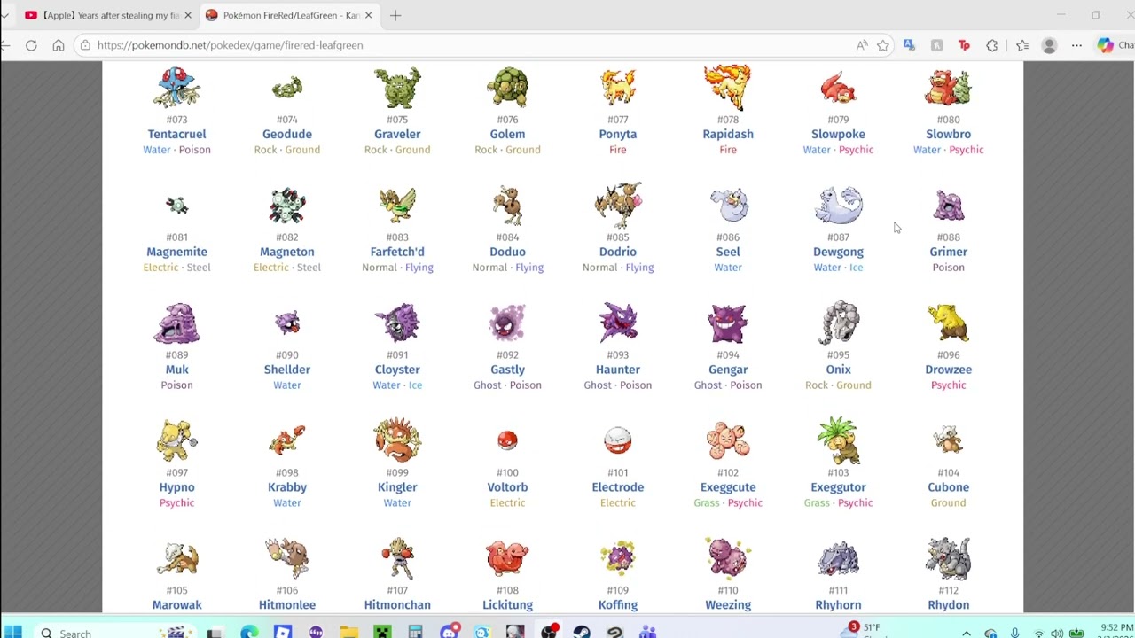Viewport: 1135px width, 638px height.
Task: Click the Tentacruel sprite image
Action: 176,87
